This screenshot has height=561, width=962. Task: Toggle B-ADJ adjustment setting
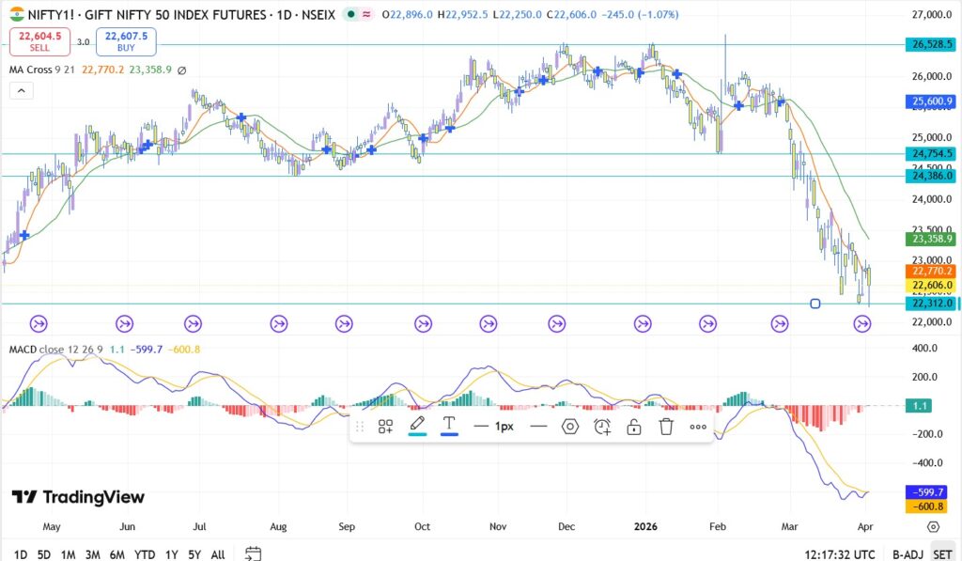908,554
